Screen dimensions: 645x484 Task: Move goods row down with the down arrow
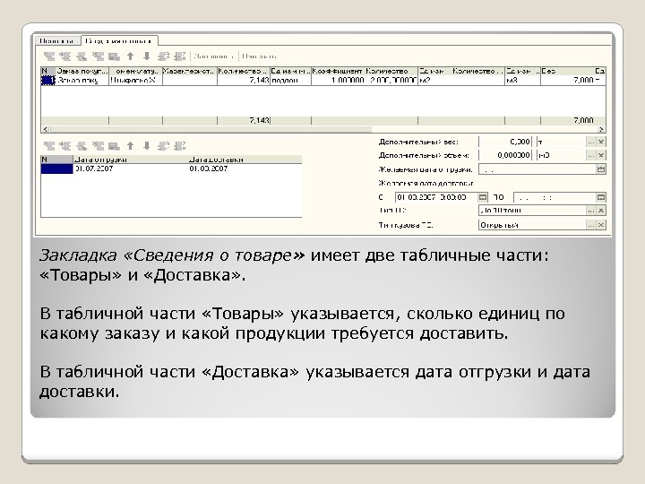[x=146, y=56]
